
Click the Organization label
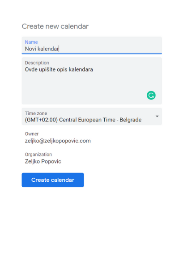pyautogui.click(x=38, y=155)
